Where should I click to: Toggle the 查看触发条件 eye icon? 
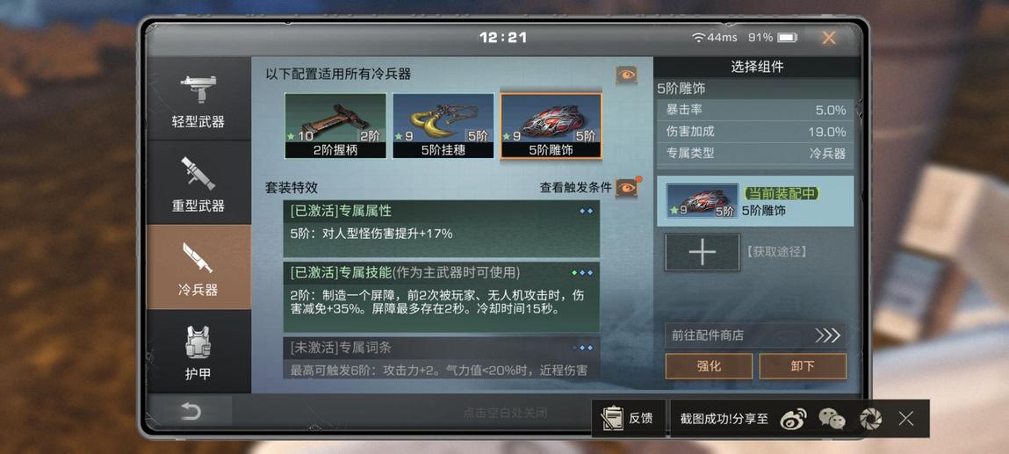[626, 188]
